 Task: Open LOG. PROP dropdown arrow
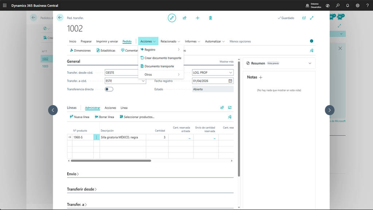click(231, 73)
